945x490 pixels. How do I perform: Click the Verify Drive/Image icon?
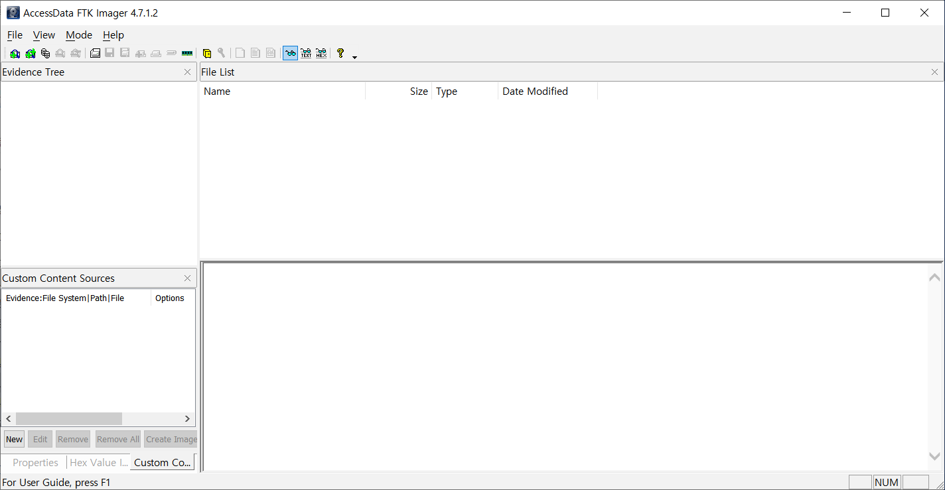pyautogui.click(x=171, y=54)
